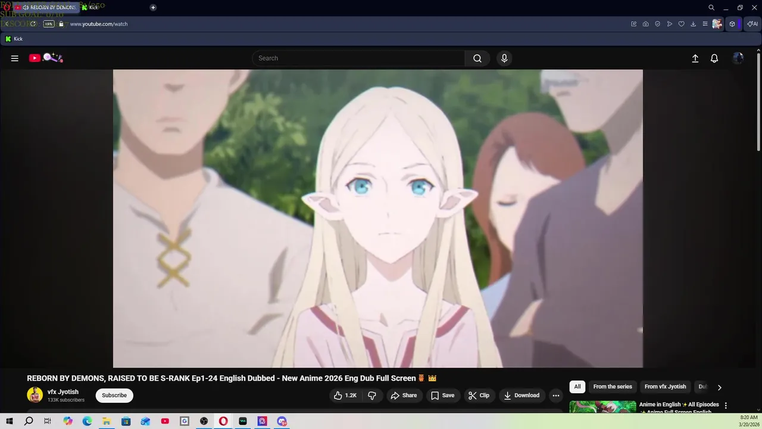Select the All filter chip
762x429 pixels.
pos(577,387)
